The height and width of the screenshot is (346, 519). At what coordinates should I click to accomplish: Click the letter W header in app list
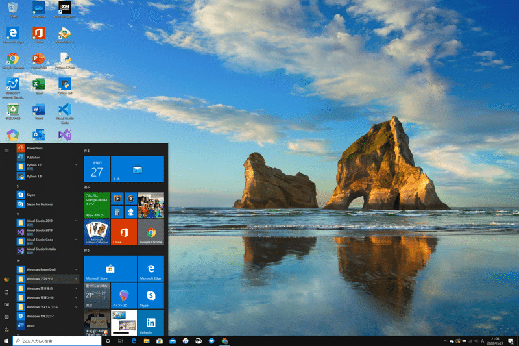tap(18, 261)
